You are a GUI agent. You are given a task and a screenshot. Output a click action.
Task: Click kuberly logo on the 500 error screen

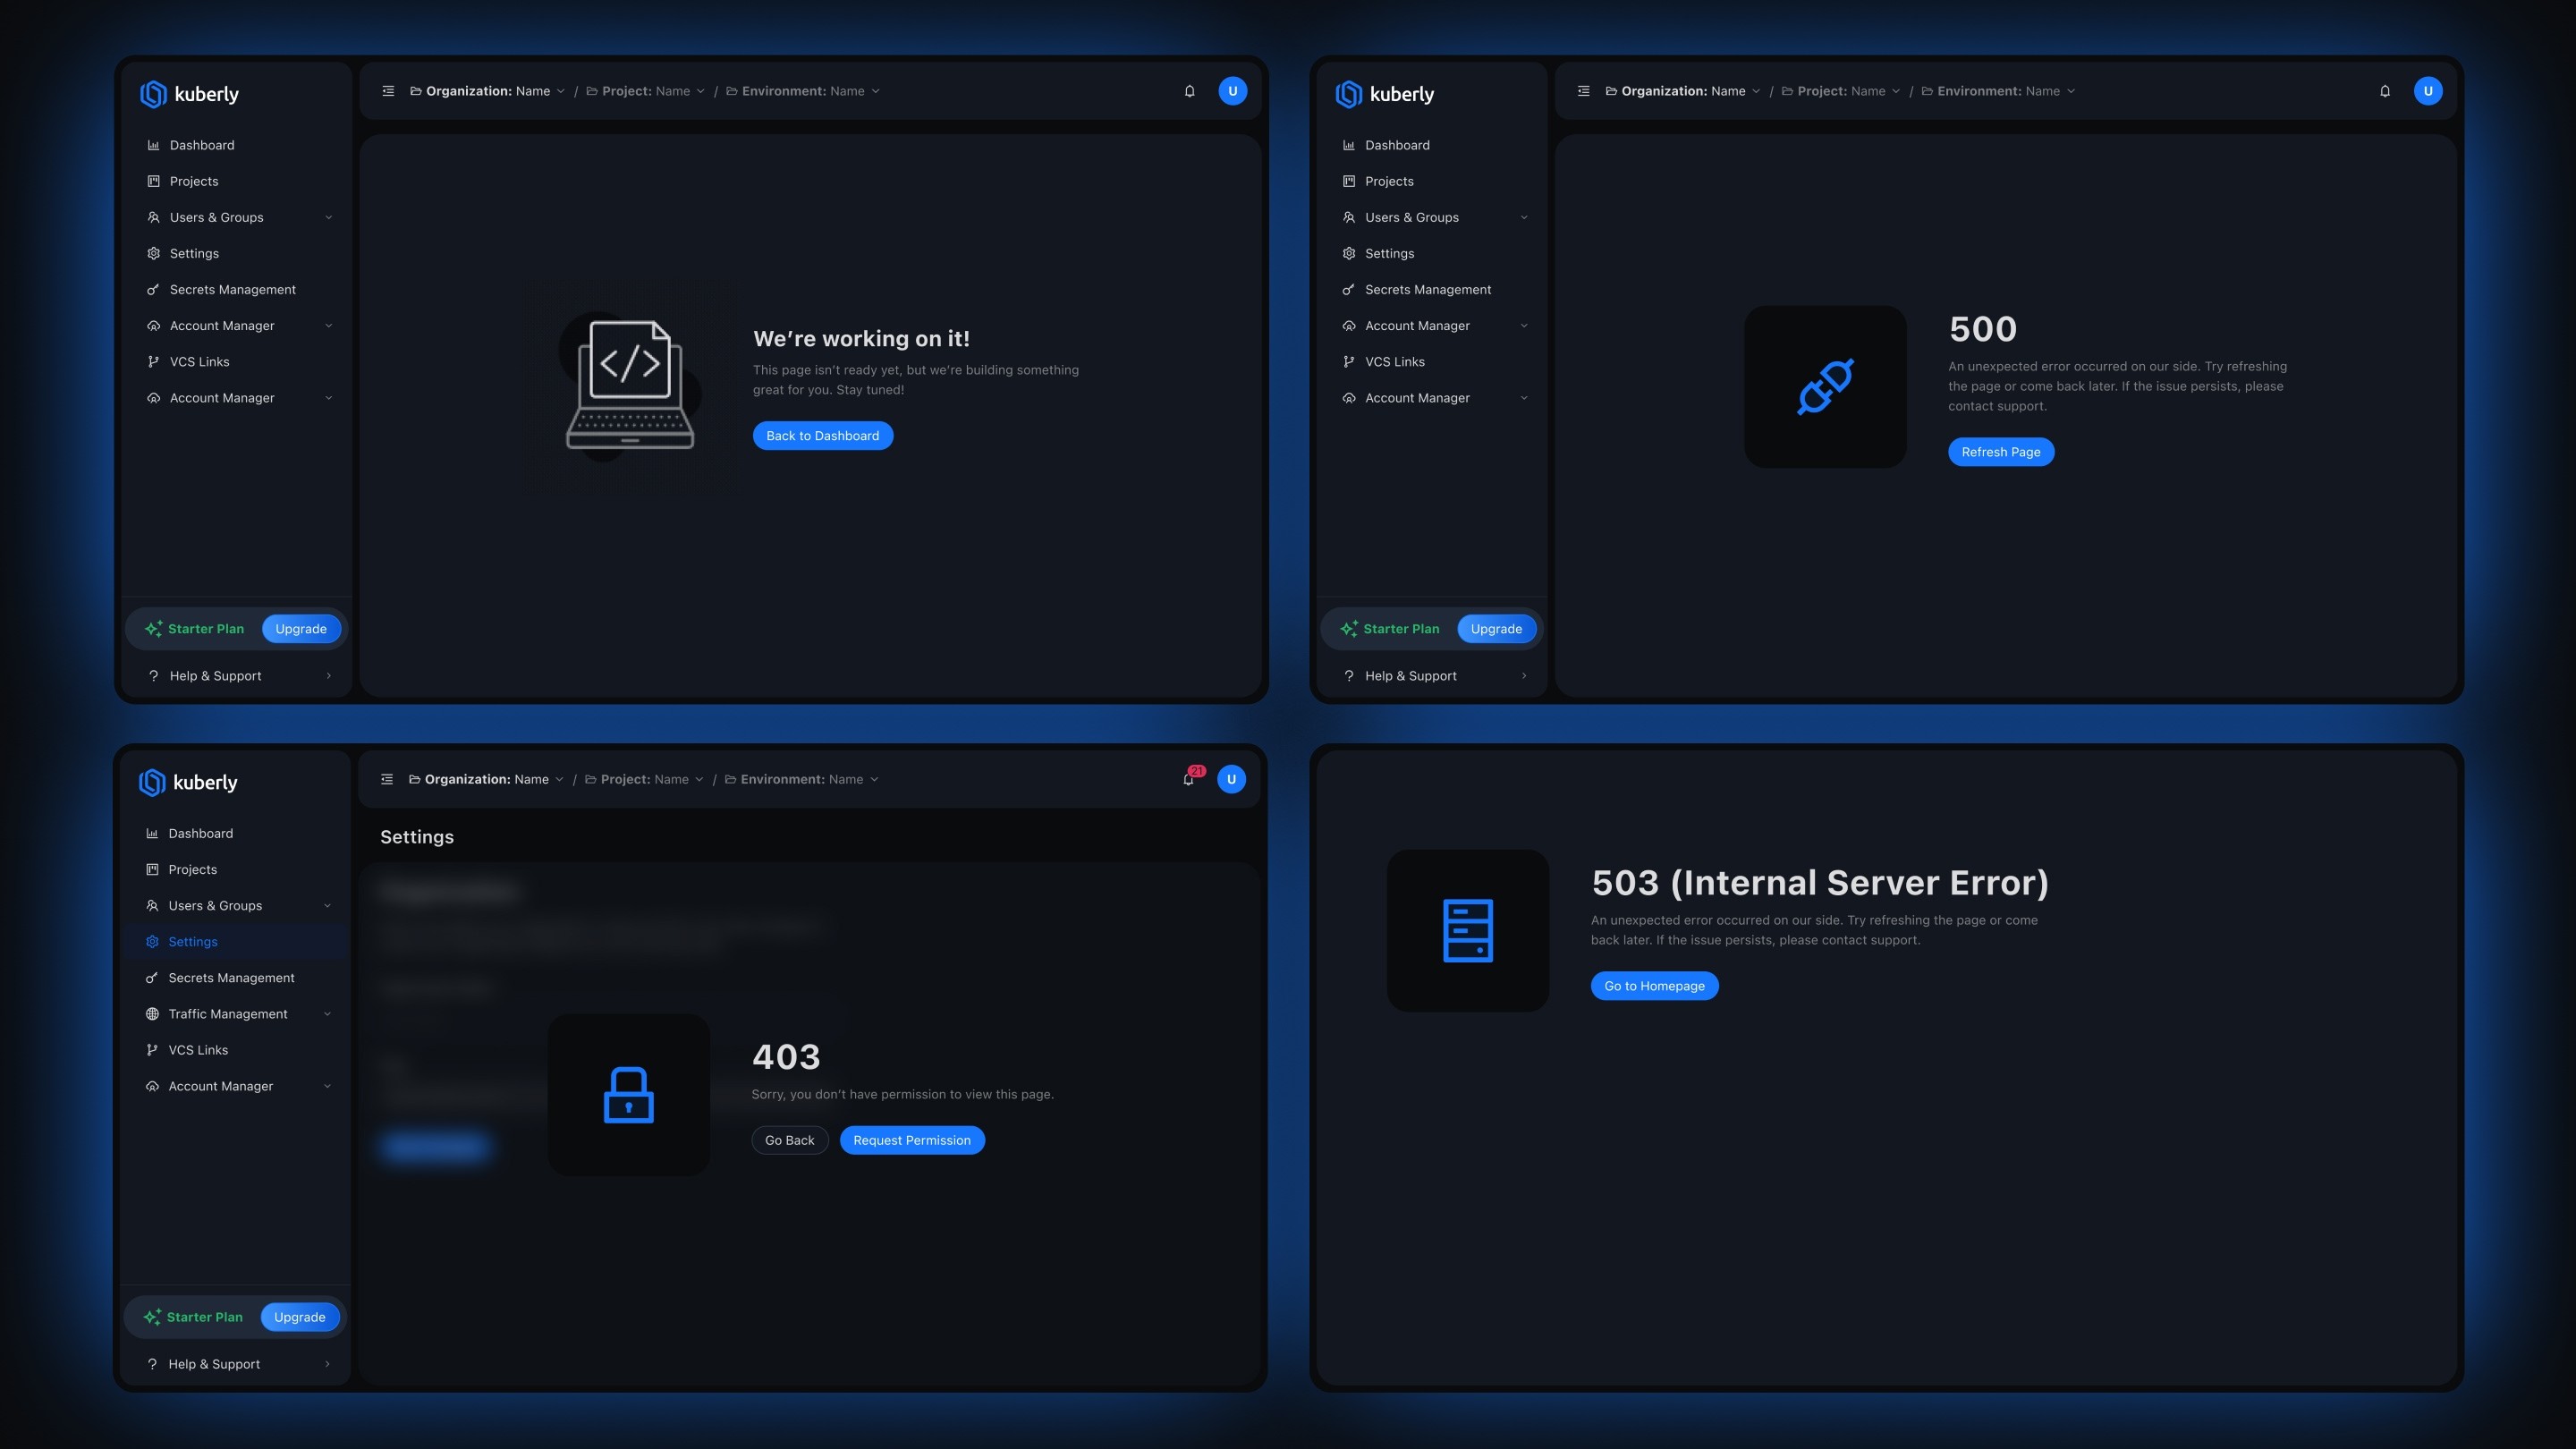(1385, 94)
